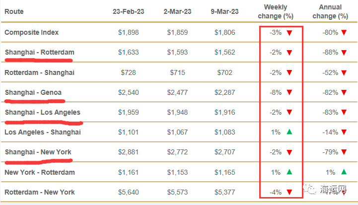The height and width of the screenshot is (205, 358).
Task: Click green weekly change arrow for New York - Rotterdam
Action: point(289,172)
